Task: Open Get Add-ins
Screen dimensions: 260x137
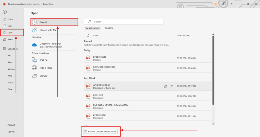Action: (x=13, y=49)
